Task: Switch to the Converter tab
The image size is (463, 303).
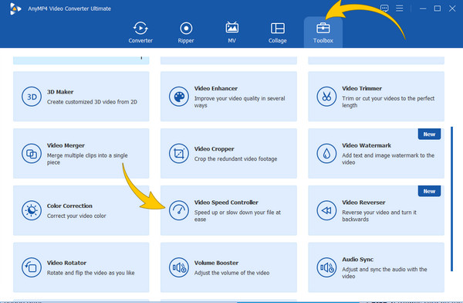Action: (140, 32)
